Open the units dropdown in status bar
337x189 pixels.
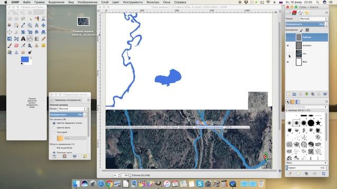(x=116, y=175)
